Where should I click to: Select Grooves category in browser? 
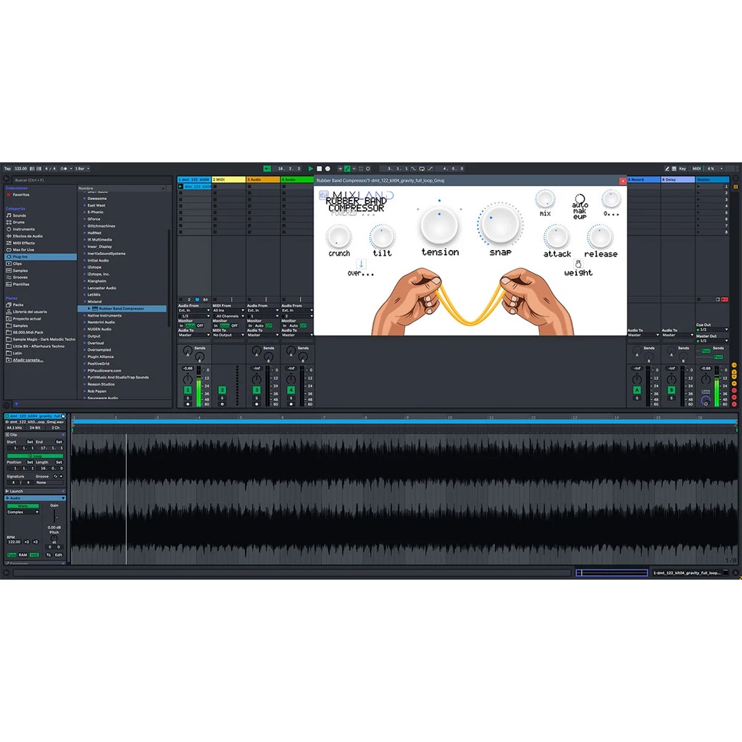20,278
